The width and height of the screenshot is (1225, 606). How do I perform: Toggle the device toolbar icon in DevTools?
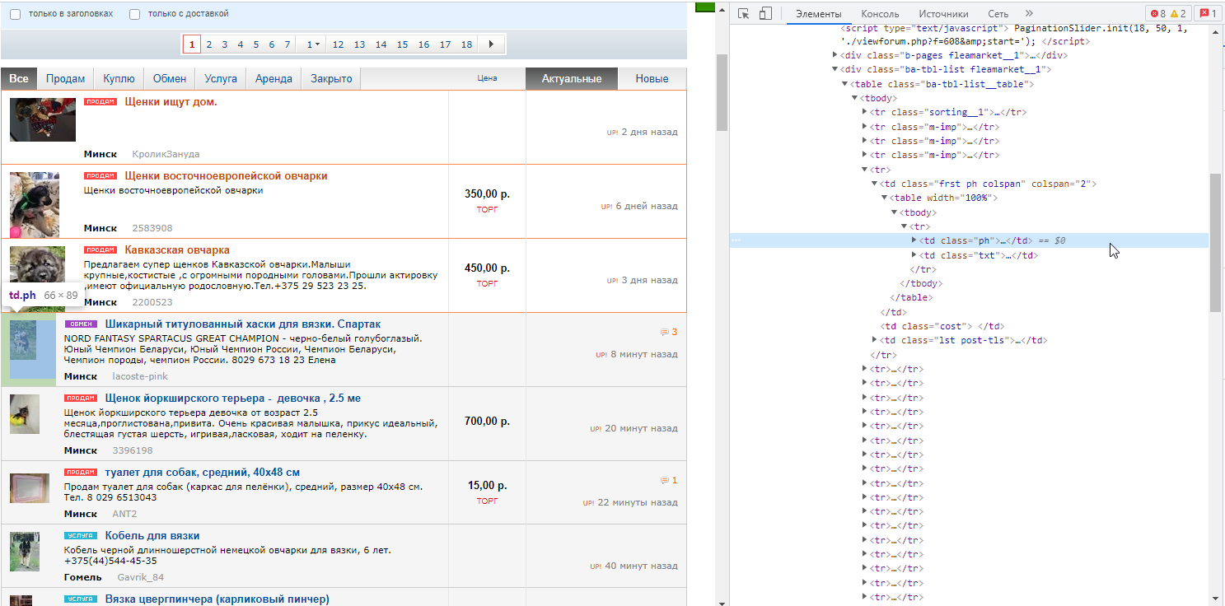click(765, 13)
